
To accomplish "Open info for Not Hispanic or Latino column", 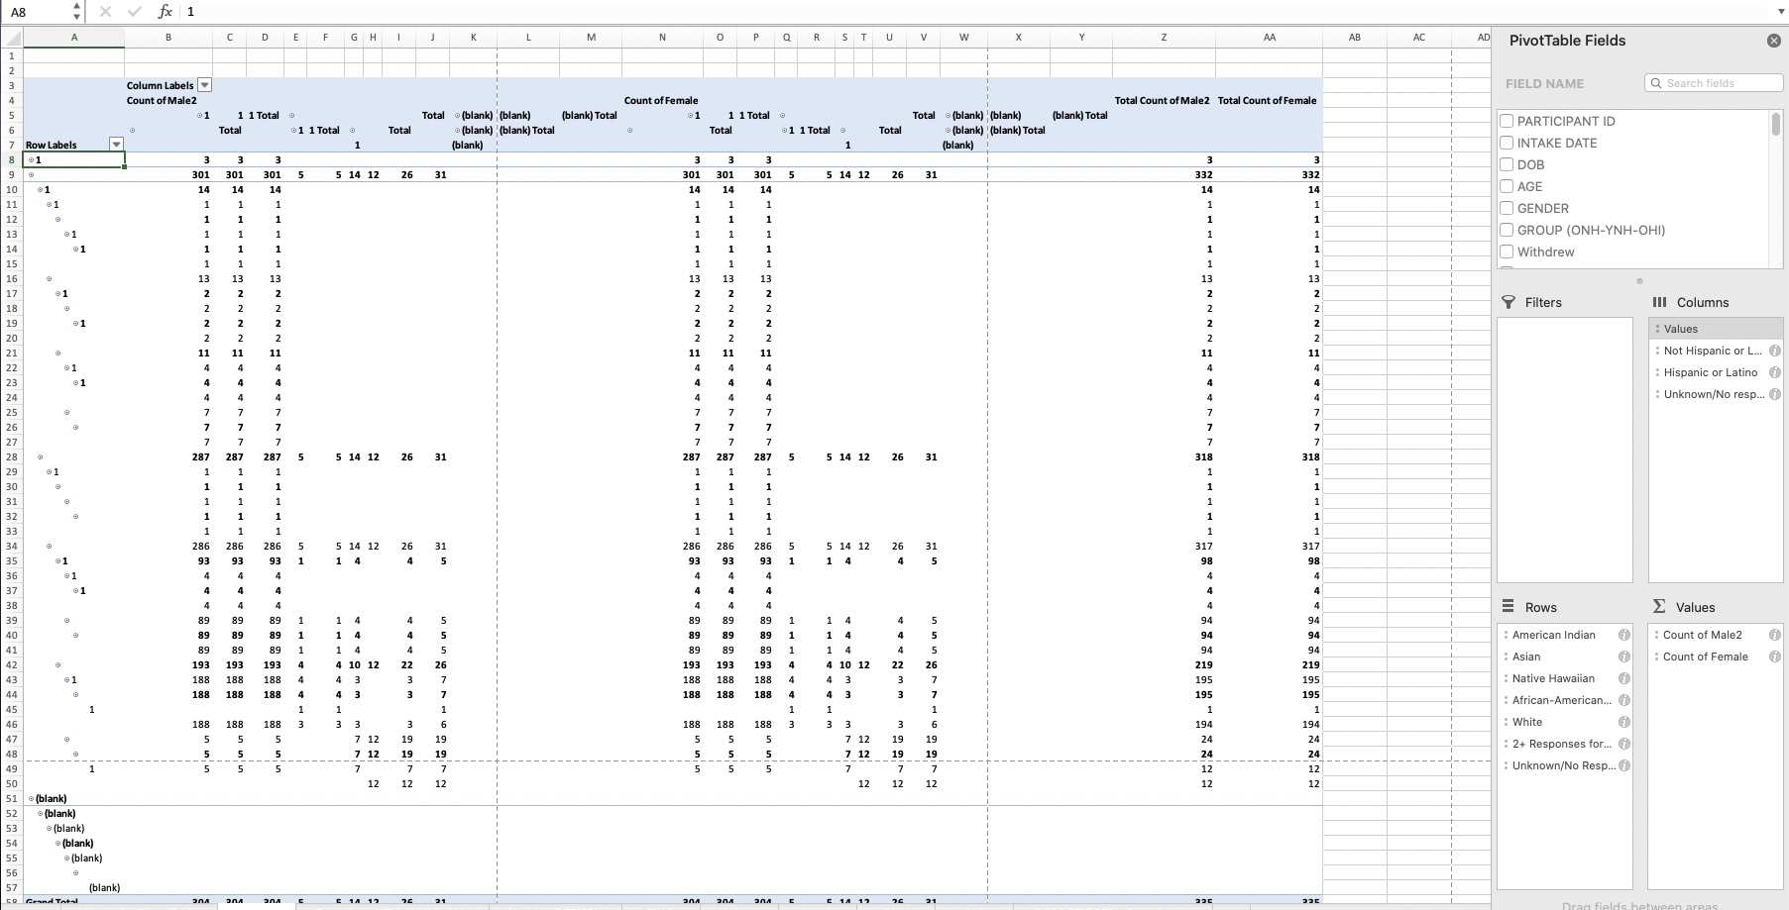I will coord(1774,351).
